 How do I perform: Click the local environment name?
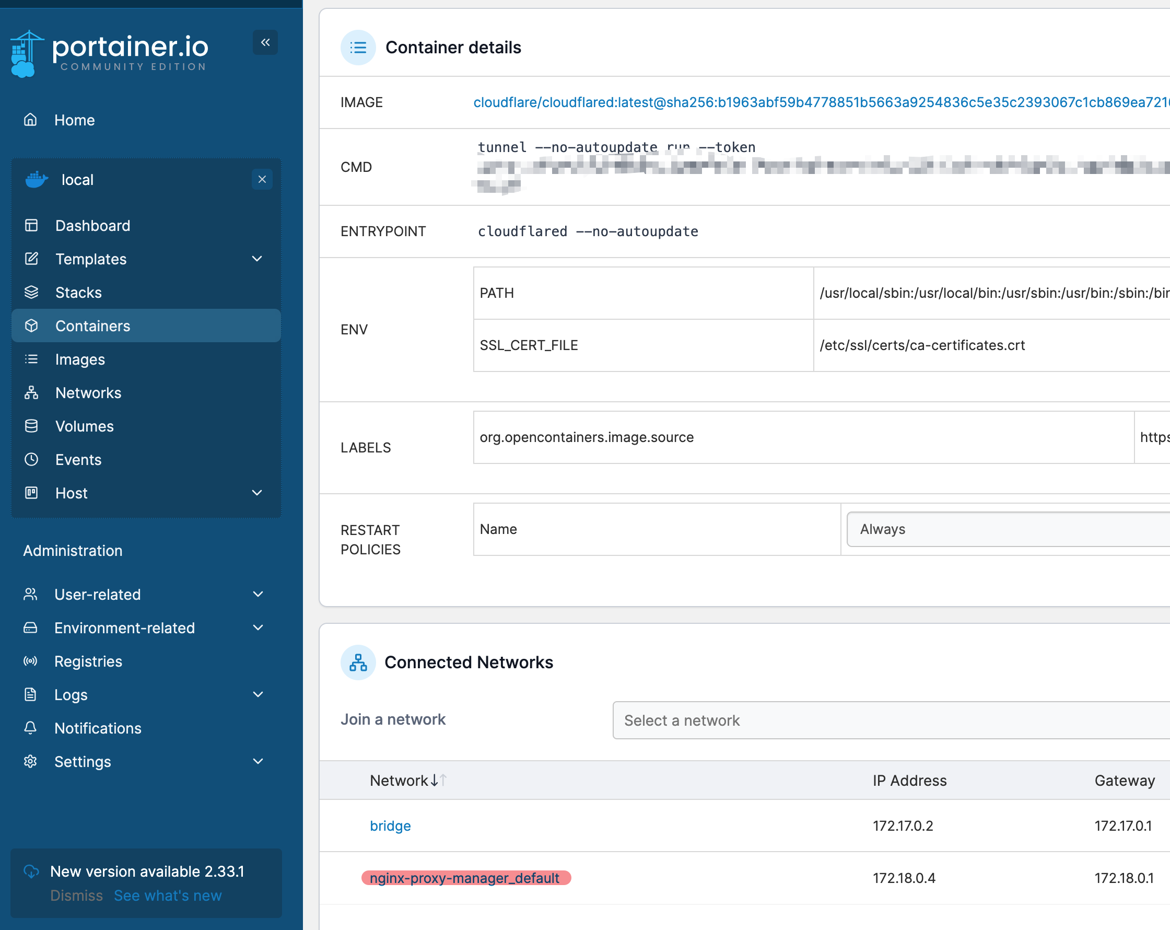coord(78,179)
